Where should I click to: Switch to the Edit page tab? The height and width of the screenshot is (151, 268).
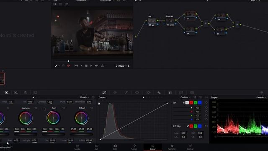click(x=115, y=147)
